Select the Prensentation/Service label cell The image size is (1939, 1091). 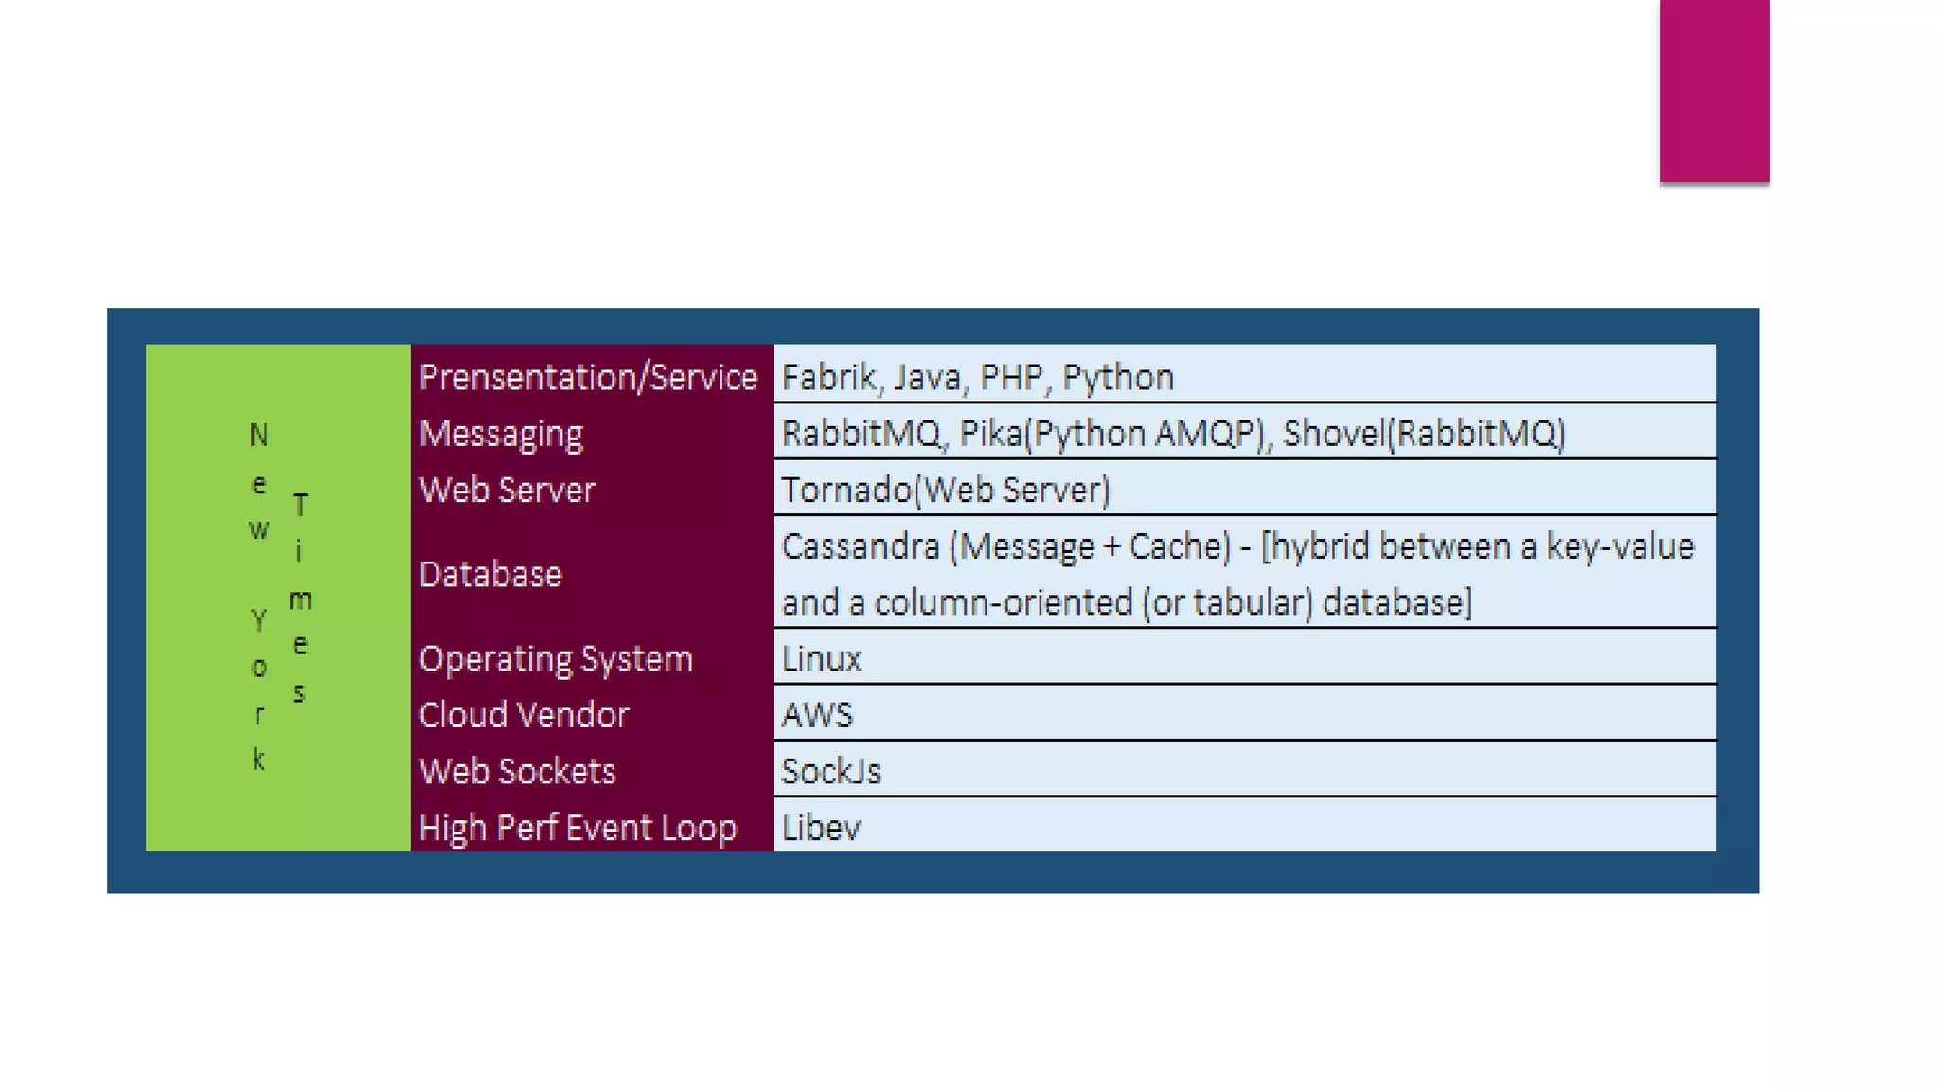(588, 377)
